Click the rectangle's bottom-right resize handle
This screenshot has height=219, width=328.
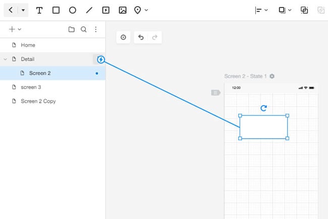[287, 138]
